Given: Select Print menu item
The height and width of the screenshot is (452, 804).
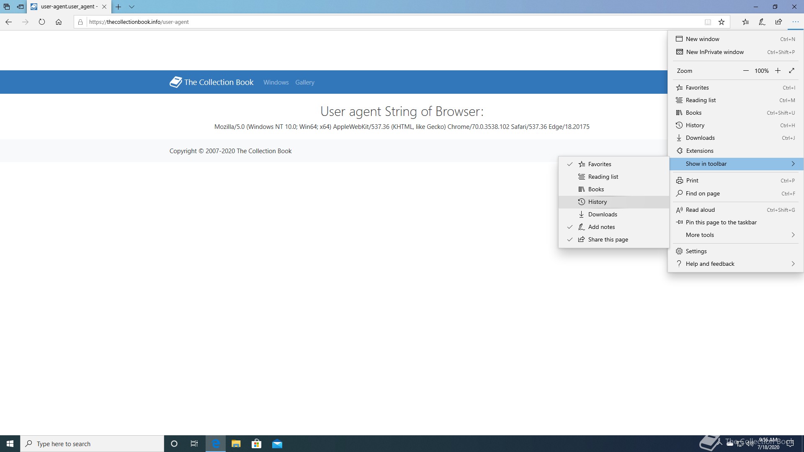Looking at the screenshot, I should click(x=736, y=180).
